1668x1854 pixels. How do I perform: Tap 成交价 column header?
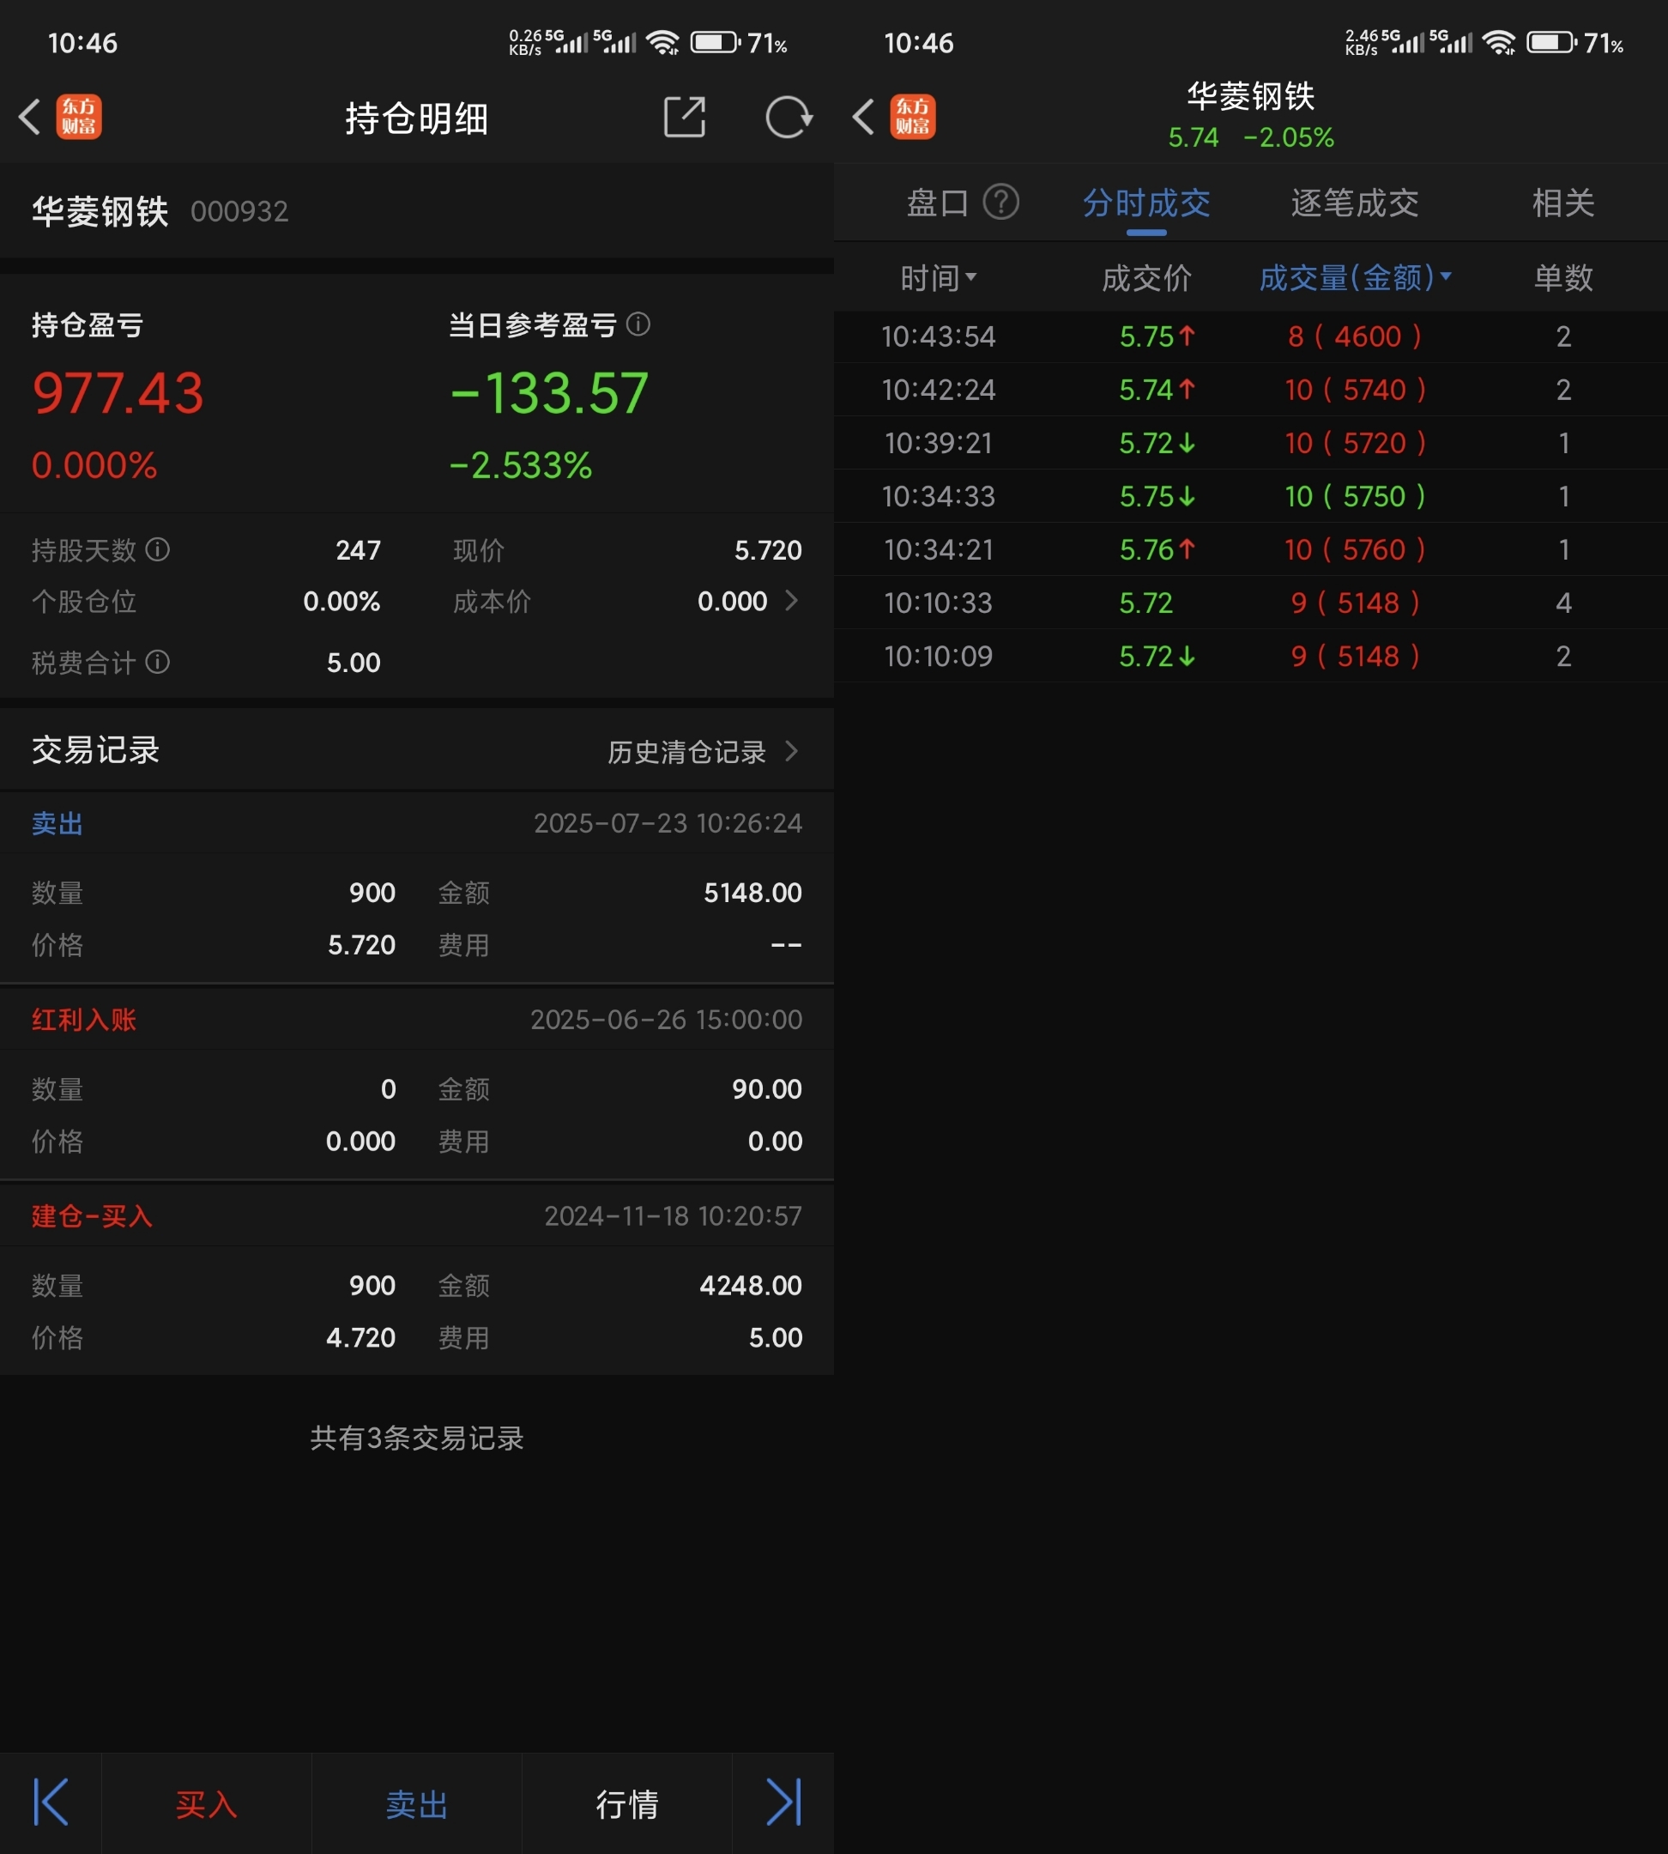coord(1146,278)
